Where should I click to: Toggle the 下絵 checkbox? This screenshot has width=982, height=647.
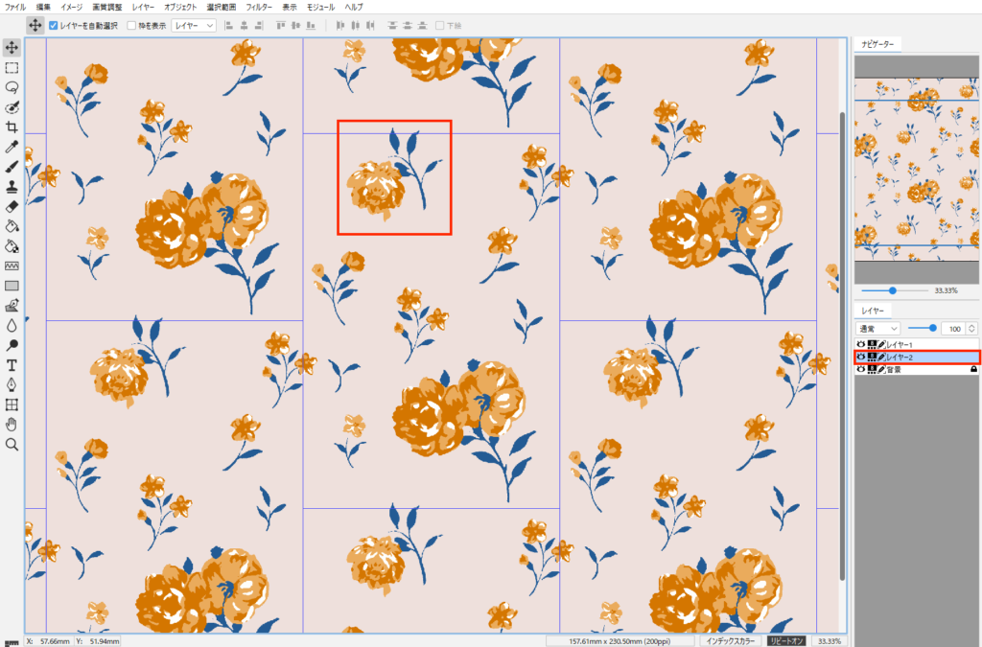pyautogui.click(x=439, y=26)
